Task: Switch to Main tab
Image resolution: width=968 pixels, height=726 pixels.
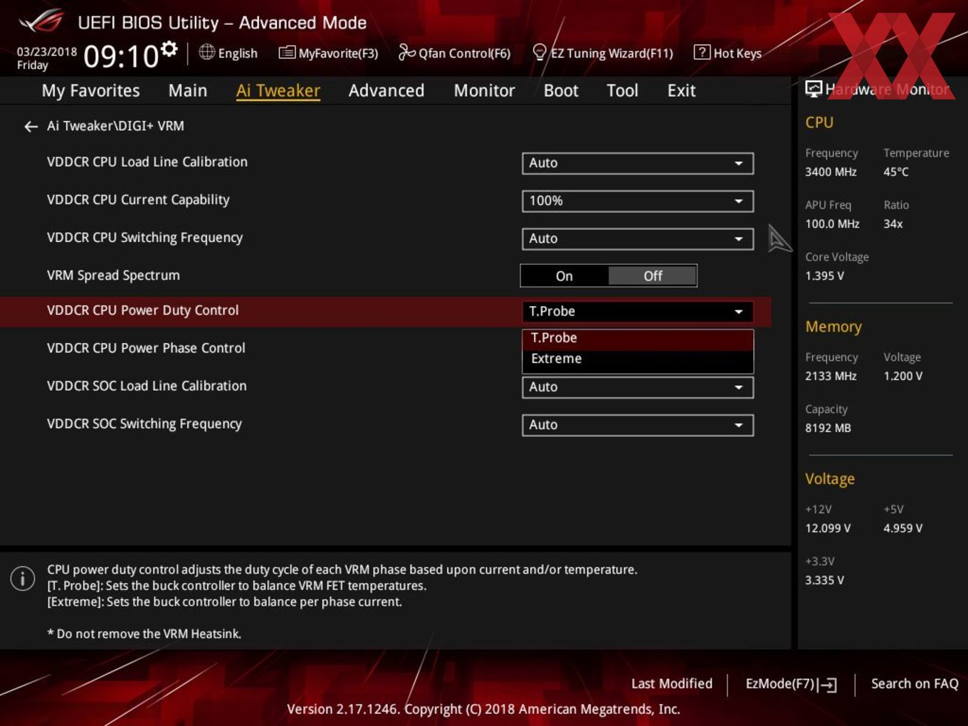Action: pyautogui.click(x=188, y=90)
